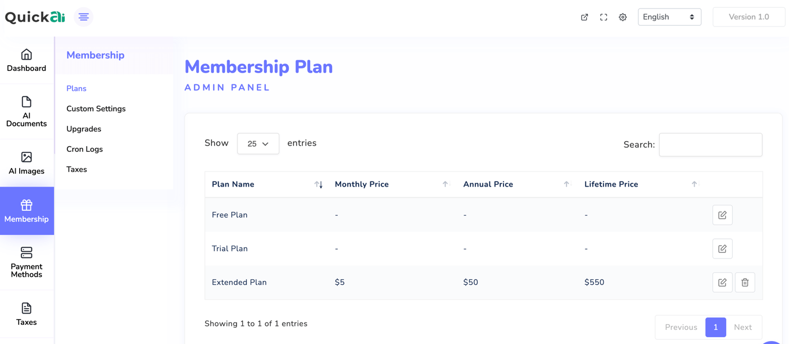Open AI Images section
The height and width of the screenshot is (344, 789).
(26, 163)
